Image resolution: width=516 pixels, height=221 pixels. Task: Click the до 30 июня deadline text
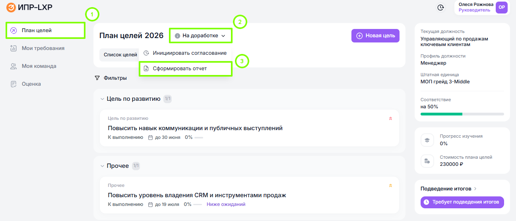point(167,137)
